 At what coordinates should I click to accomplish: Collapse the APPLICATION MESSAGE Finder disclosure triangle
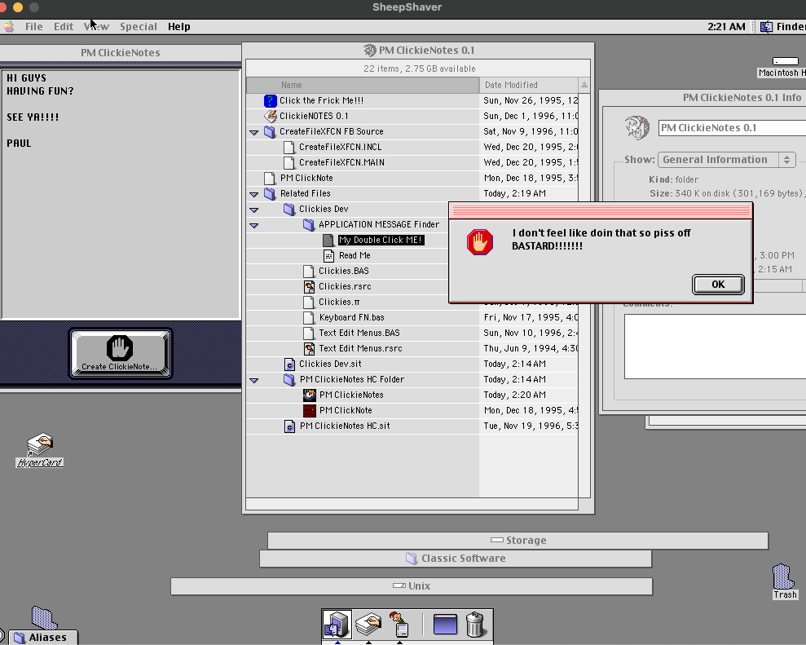point(254,225)
